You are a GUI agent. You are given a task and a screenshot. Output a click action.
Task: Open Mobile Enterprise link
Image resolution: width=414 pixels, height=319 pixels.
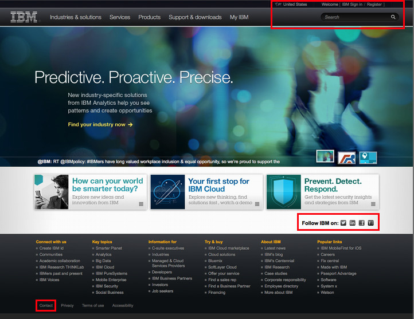(x=111, y=279)
